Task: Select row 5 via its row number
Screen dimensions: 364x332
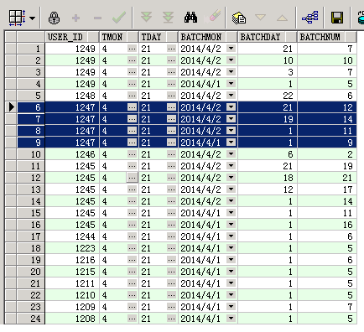Action: tap(31, 96)
